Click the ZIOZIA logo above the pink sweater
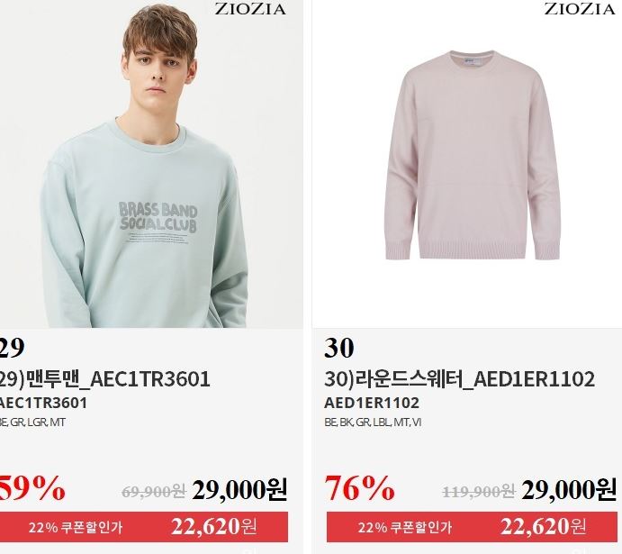Screen dimensions: 622x554 point(580,9)
